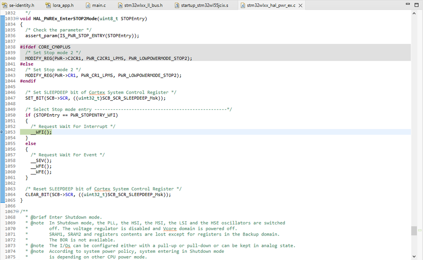
Task: Click line number 1033 in the gutter
Action: 10,19
